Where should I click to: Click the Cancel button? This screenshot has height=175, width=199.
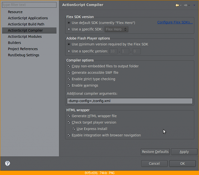coord(154,164)
